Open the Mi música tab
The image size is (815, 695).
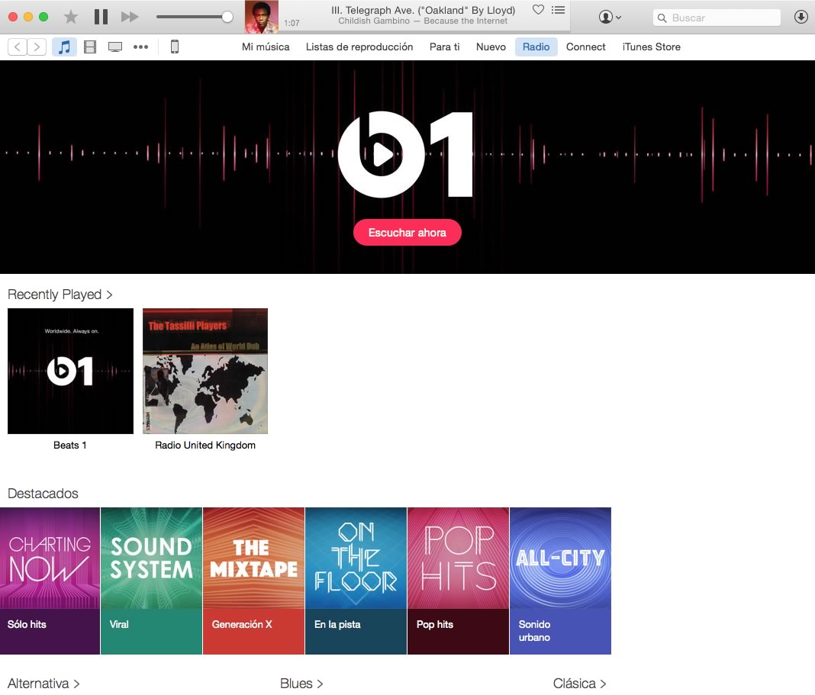coord(266,47)
